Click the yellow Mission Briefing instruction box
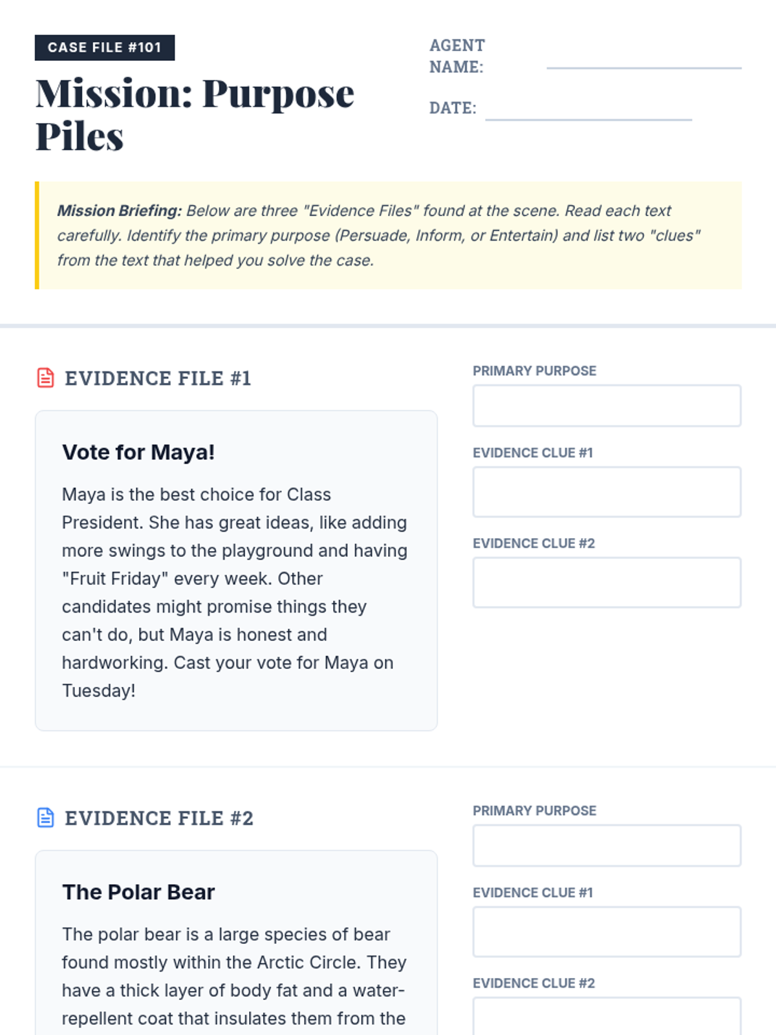776x1035 pixels. click(388, 235)
